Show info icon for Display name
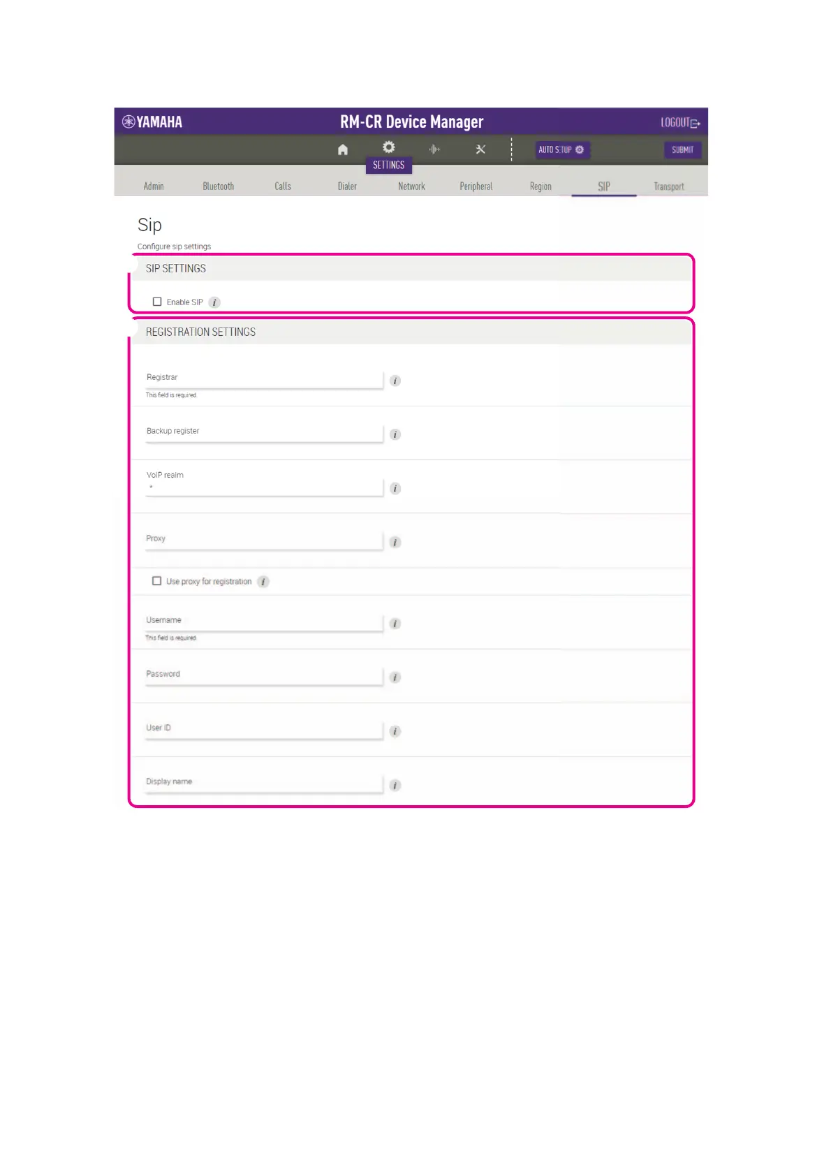The image size is (831, 1176). coord(395,786)
